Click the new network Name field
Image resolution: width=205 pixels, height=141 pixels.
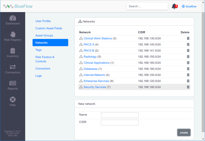(120, 115)
